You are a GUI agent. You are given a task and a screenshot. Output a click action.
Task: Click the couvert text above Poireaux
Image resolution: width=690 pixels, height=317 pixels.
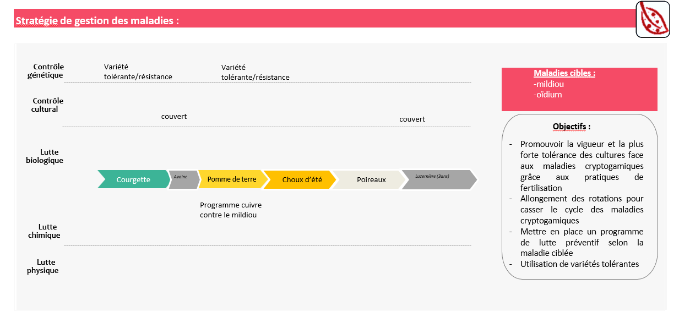click(412, 119)
